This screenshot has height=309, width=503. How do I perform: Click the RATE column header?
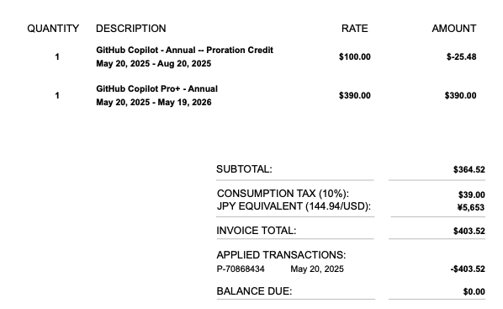(354, 29)
